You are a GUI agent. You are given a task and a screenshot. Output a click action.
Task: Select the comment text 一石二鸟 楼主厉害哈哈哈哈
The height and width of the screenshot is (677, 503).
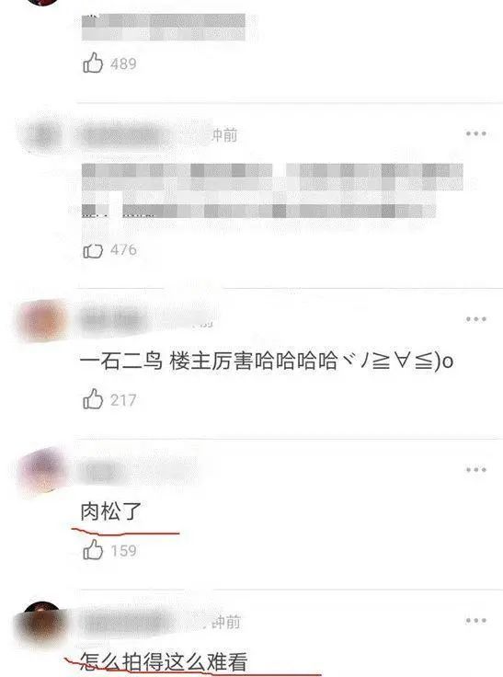click(x=209, y=361)
